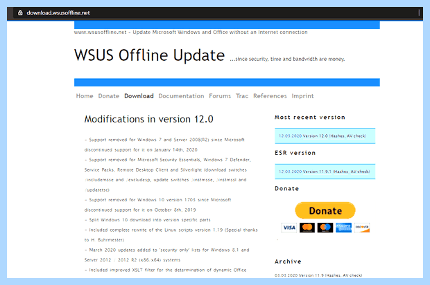Click slogan 'since security, time and bandwidth are money'
Viewport: 430px width, 285px height.
[287, 59]
